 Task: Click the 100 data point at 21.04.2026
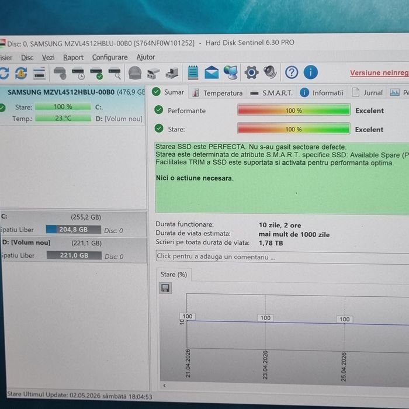tap(188, 317)
